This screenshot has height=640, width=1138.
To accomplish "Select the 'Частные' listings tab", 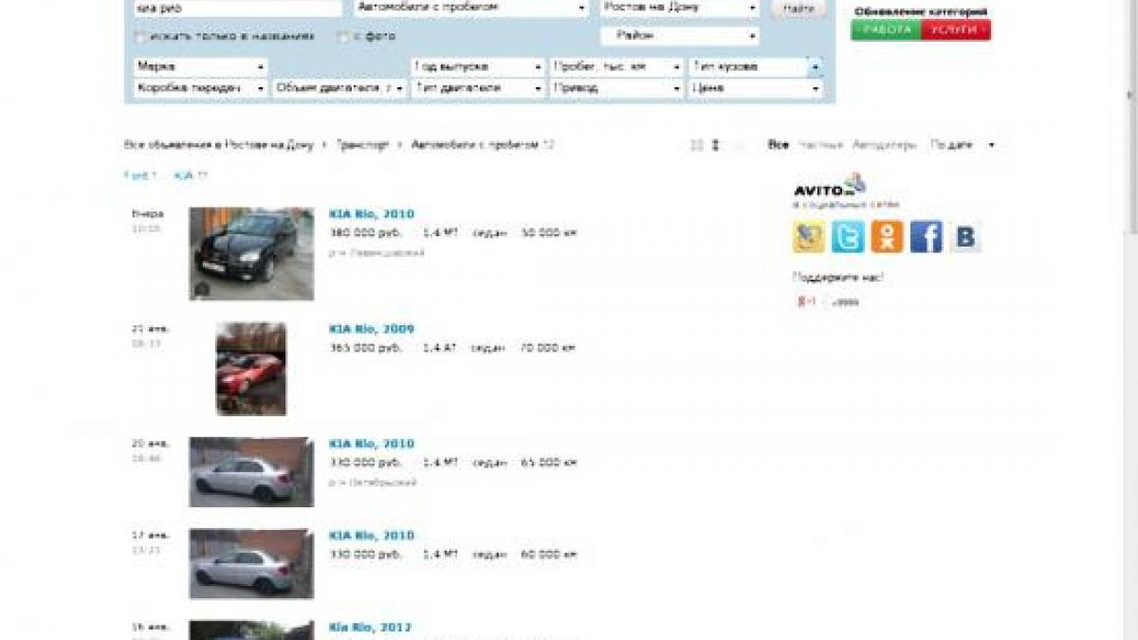I will coord(820,145).
